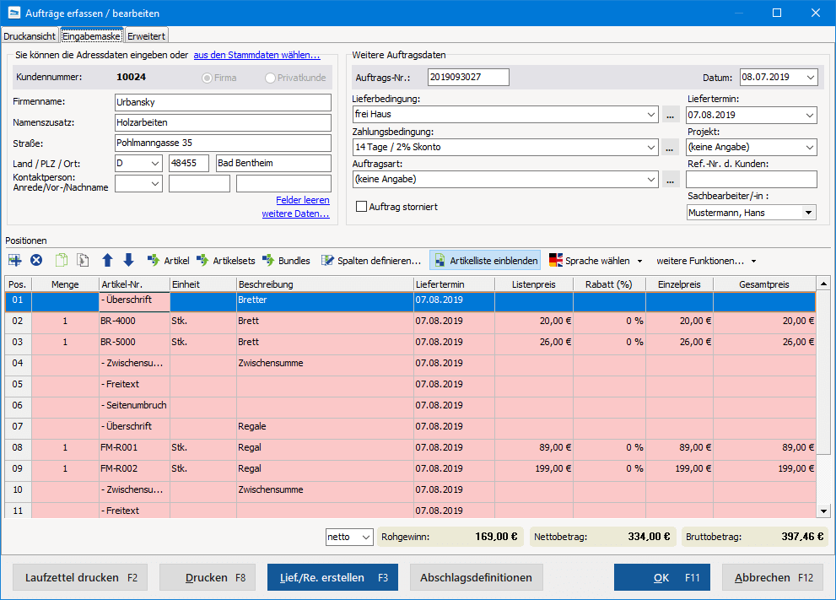Open Artikelsets from the toolbar
Viewport: 836px width, 600px height.
pos(225,261)
